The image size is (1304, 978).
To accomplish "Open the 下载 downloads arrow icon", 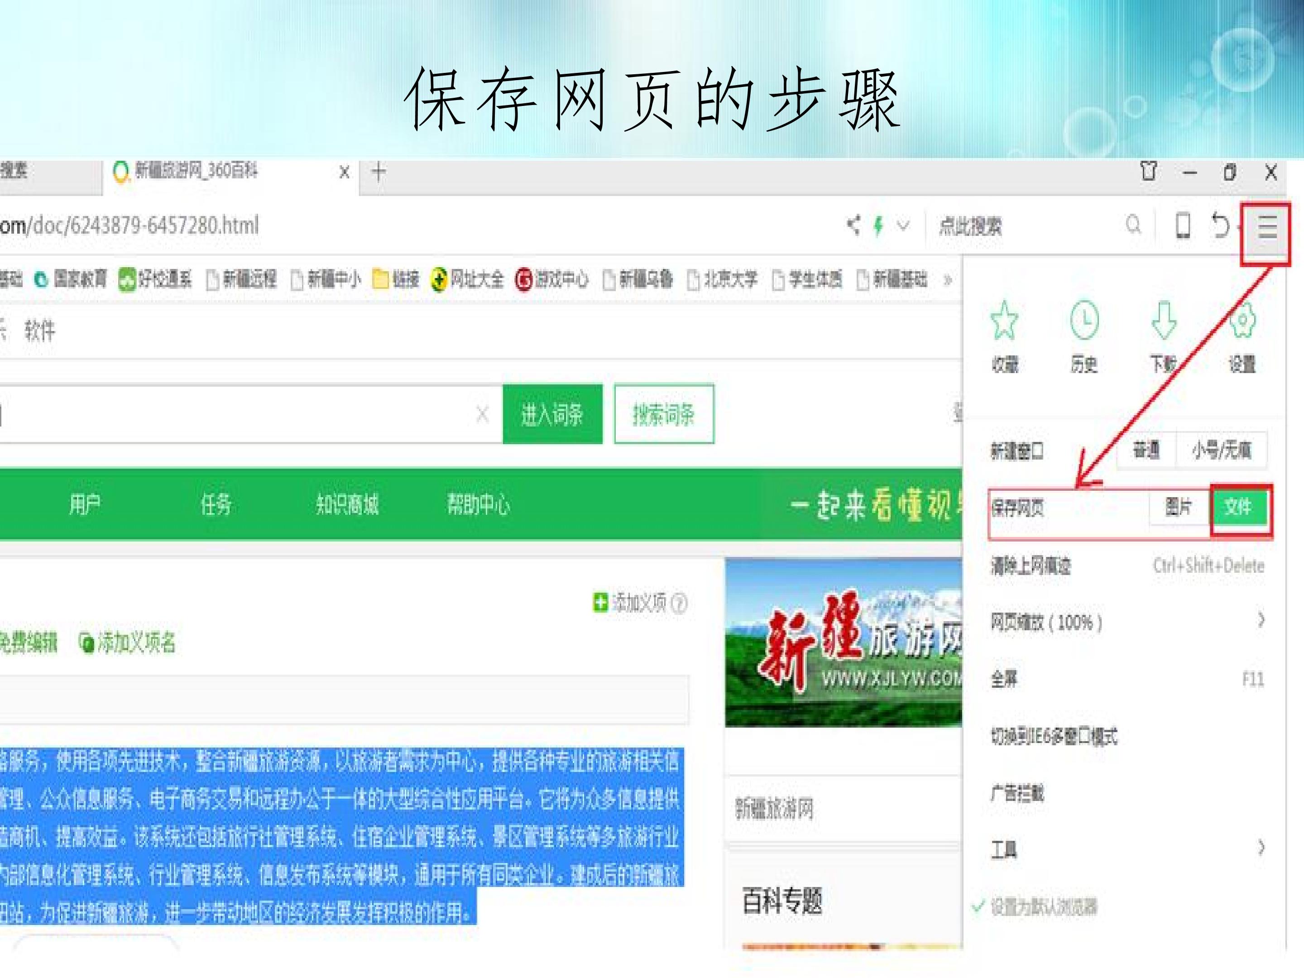I will 1164,321.
